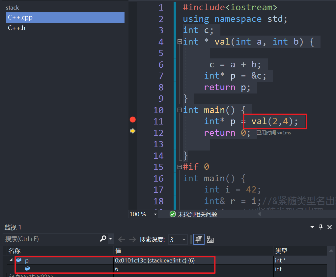The image size is (336, 277).
Task: Toggle the watch filter pin button
Action: 198,239
